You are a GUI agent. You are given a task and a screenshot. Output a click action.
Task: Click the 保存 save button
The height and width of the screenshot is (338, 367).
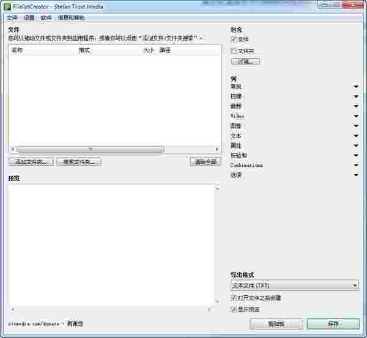coord(333,324)
